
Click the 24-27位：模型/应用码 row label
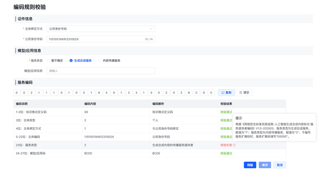tap(31, 153)
